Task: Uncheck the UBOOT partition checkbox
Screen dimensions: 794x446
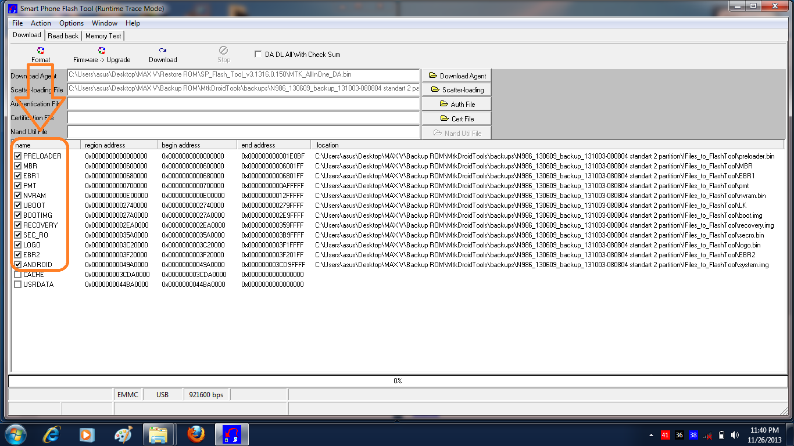Action: point(18,205)
